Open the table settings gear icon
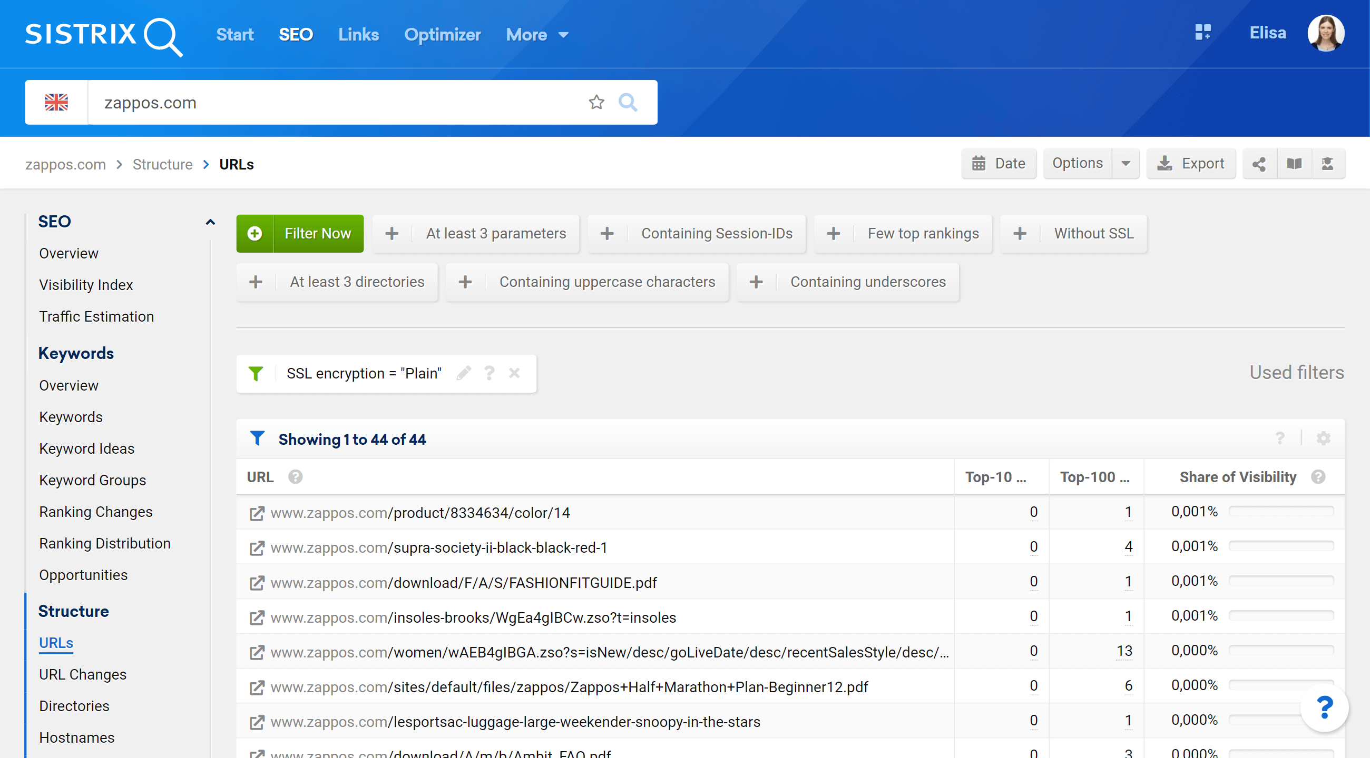 click(x=1323, y=438)
